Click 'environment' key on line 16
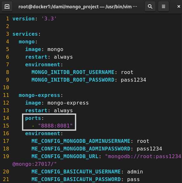 (43, 133)
